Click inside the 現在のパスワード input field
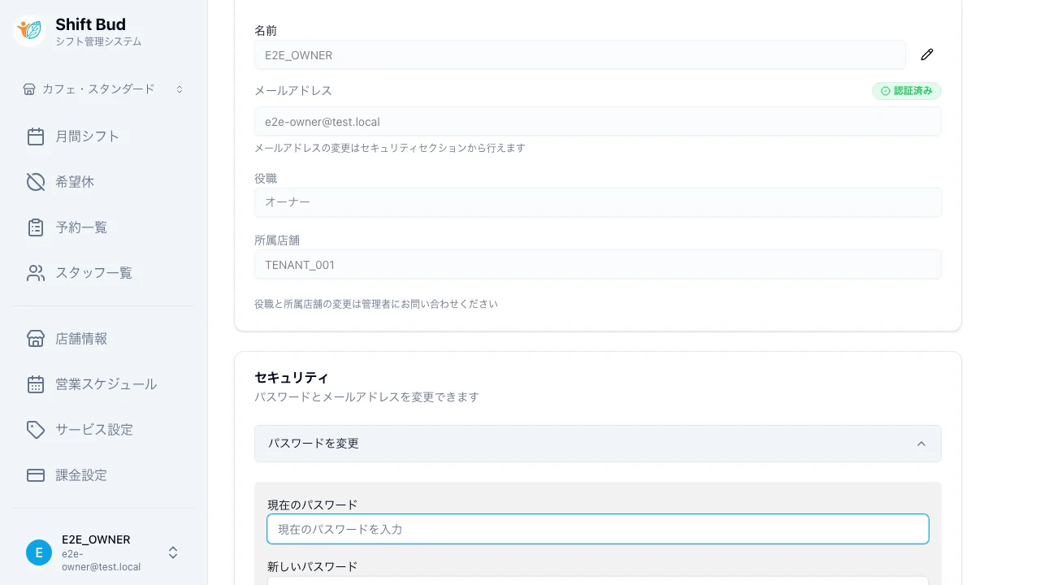This screenshot has height=585, width=1040. click(598, 529)
